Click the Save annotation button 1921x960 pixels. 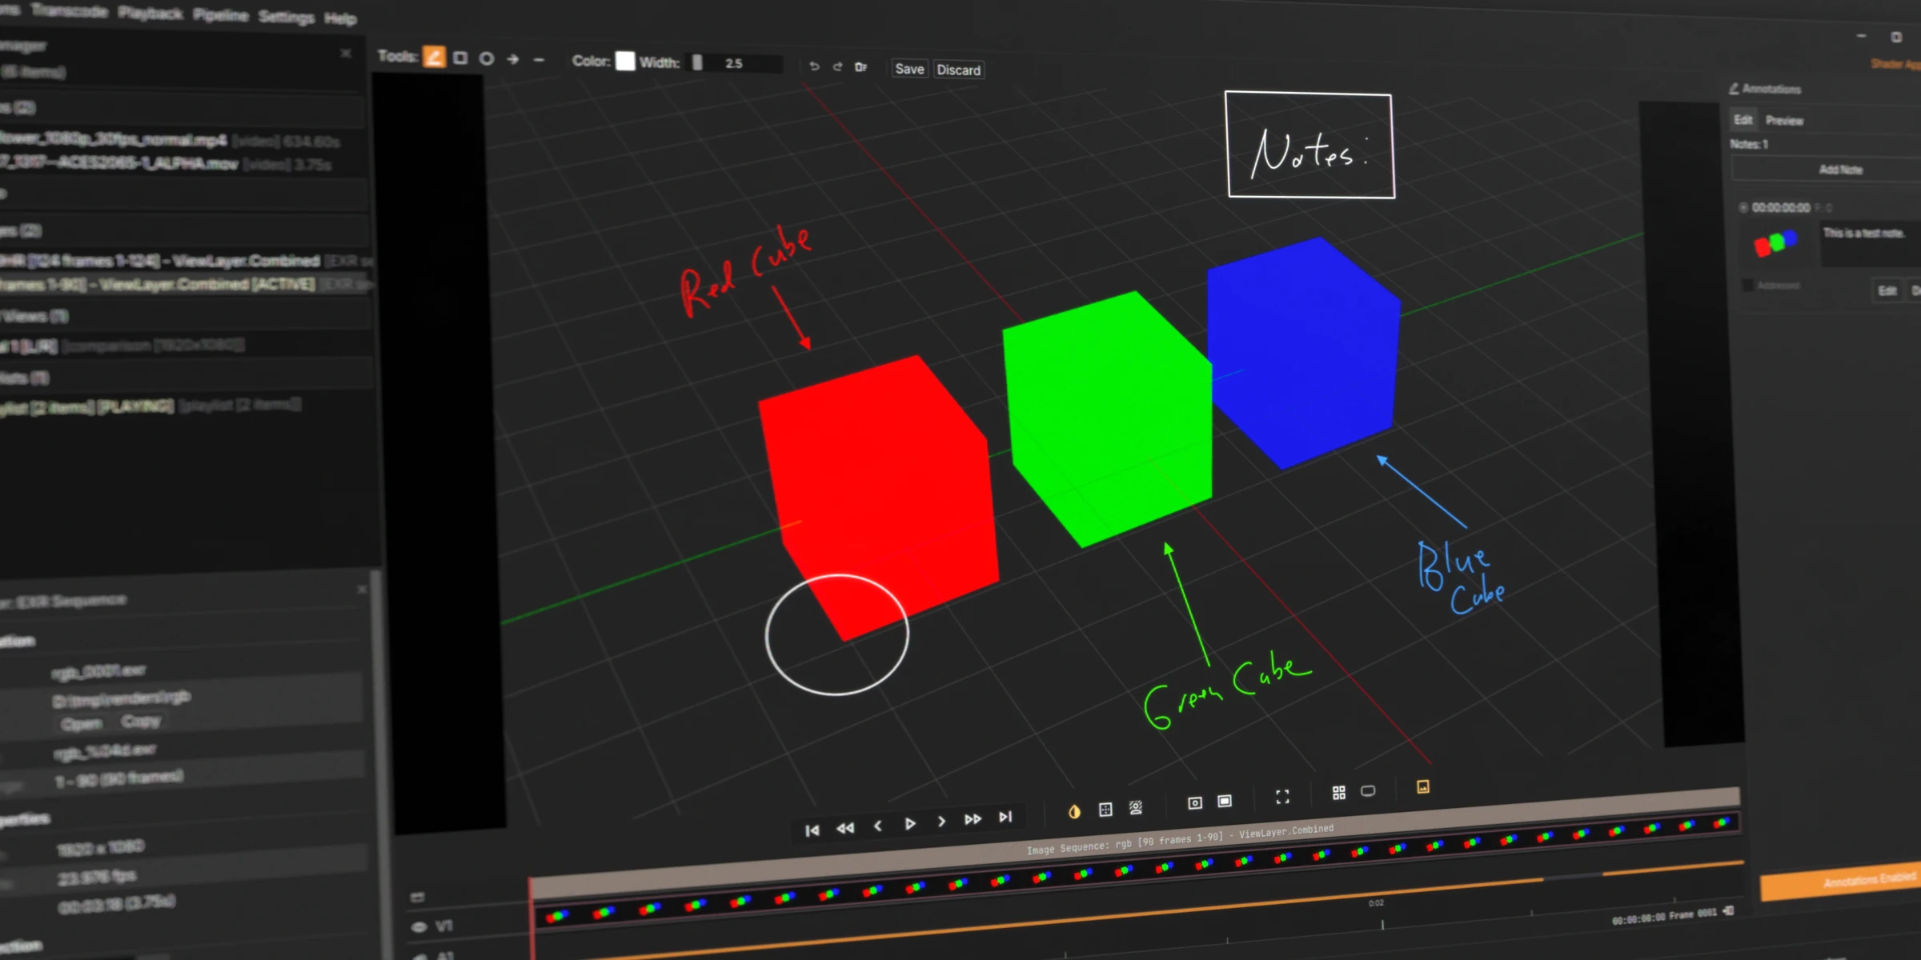coord(909,69)
